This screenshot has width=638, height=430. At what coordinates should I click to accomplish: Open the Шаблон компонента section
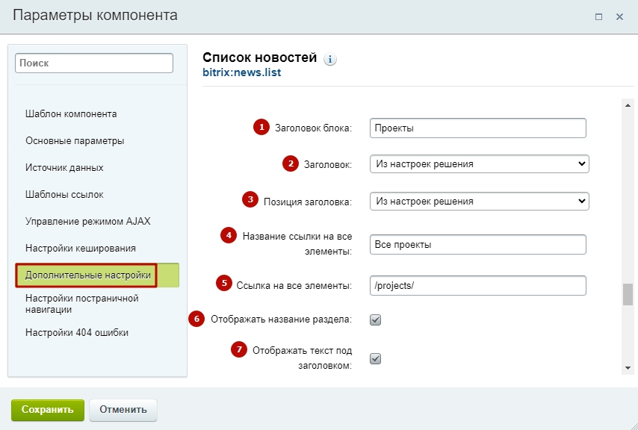tap(71, 113)
